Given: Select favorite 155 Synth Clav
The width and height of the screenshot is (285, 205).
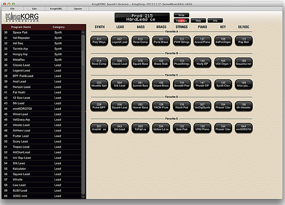Looking at the screenshot, I should click(223, 84).
